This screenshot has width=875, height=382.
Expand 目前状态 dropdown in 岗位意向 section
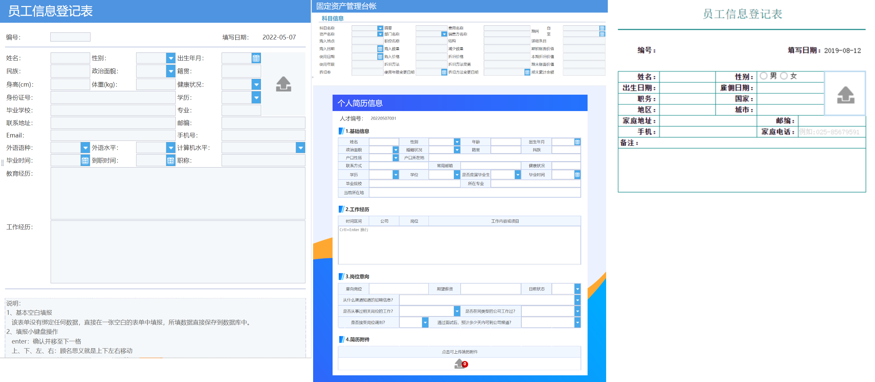coord(577,289)
